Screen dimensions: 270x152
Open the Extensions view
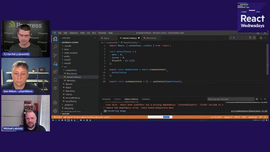(55, 71)
